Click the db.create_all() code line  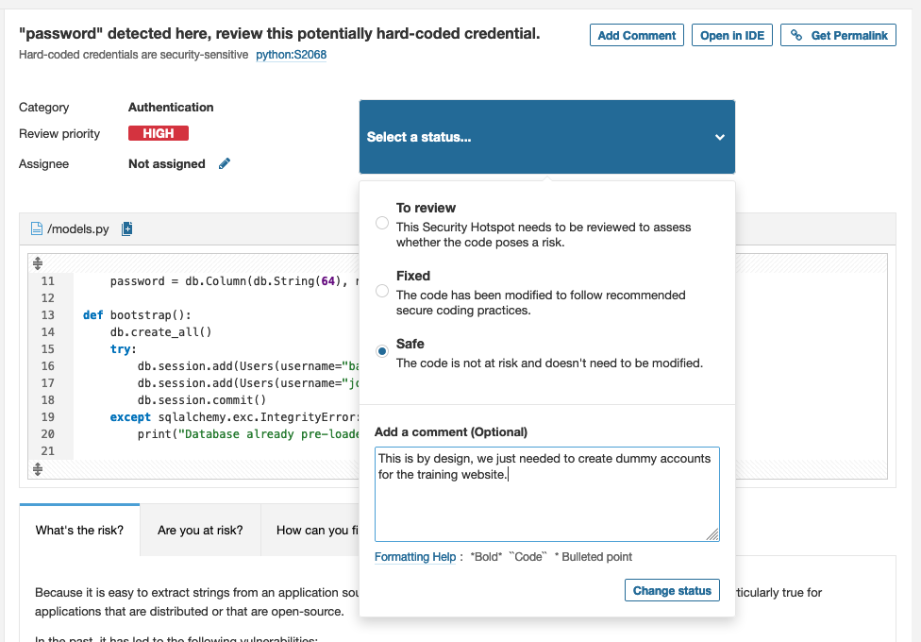(x=160, y=332)
